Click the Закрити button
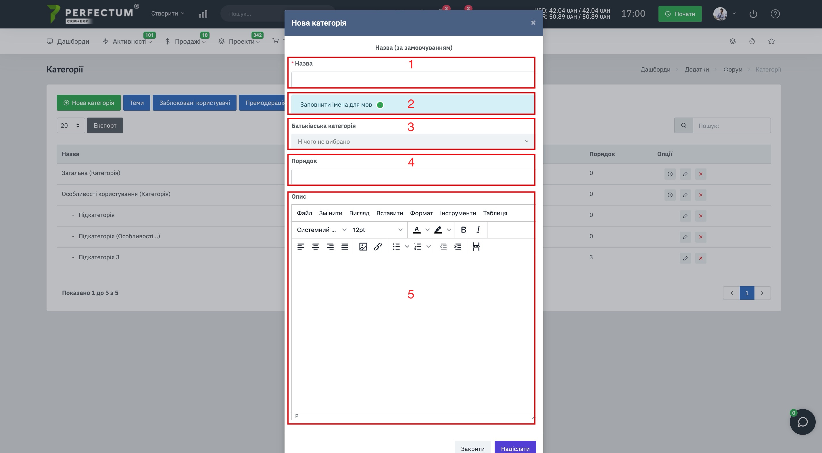 (473, 448)
